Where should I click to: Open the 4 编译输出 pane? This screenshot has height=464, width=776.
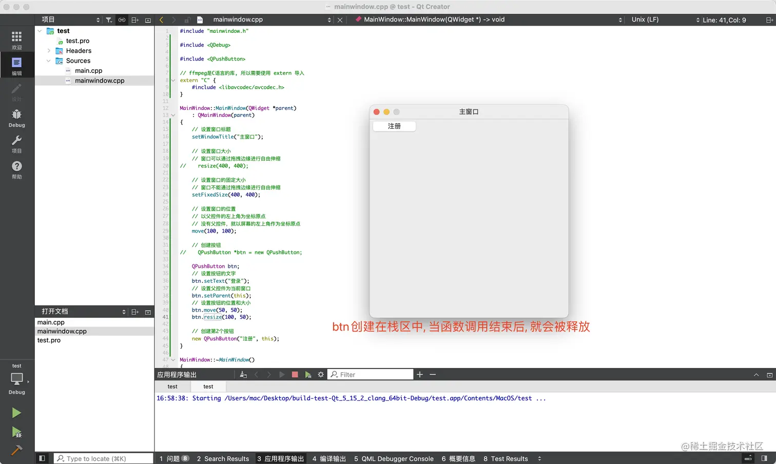pos(329,458)
